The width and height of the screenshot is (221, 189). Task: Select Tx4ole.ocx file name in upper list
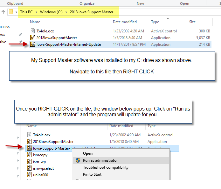tap(45, 31)
